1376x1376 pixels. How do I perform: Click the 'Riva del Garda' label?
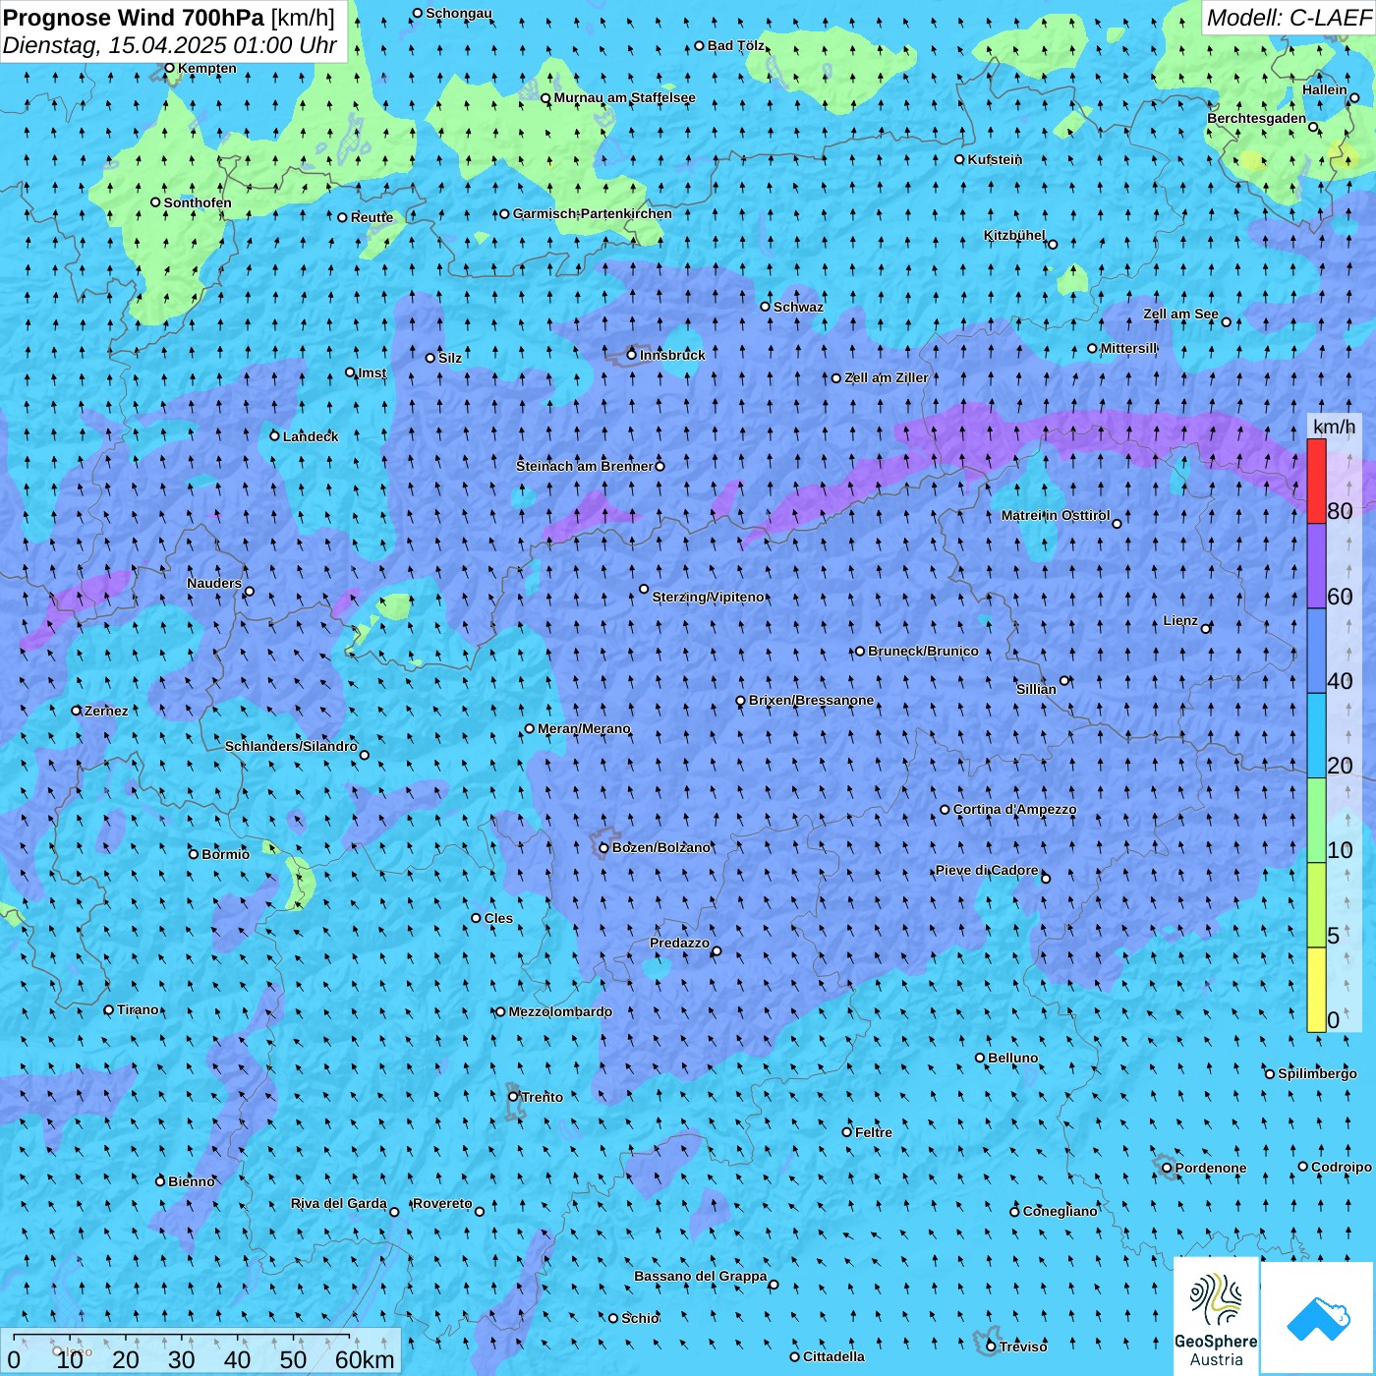[338, 1203]
